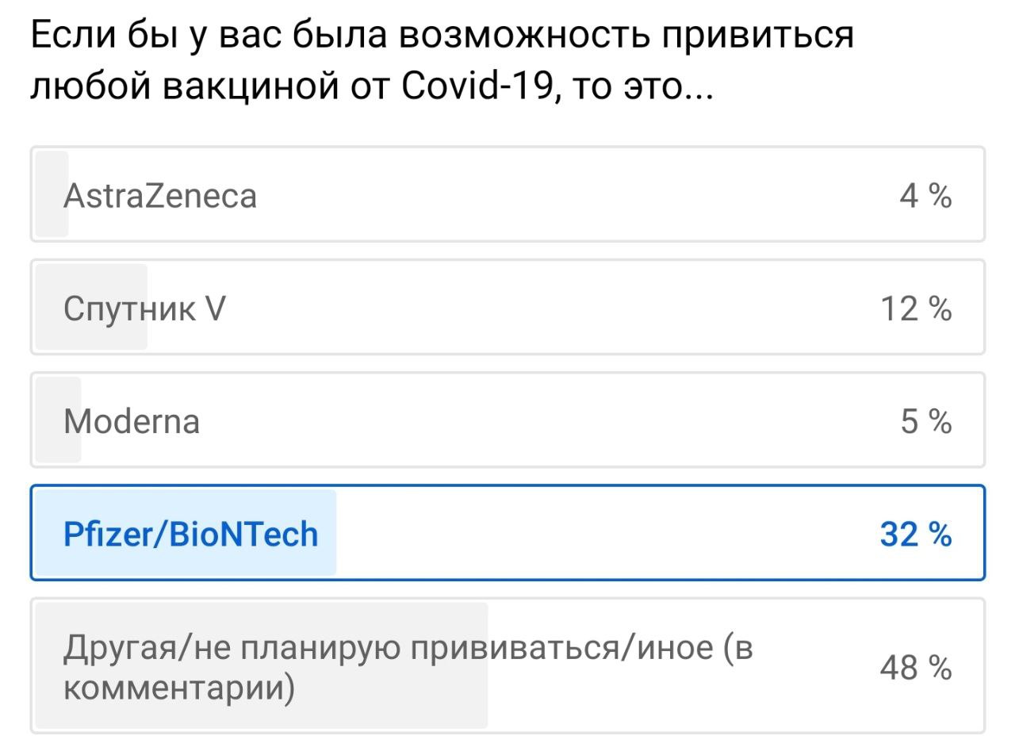This screenshot has width=1015, height=755.
Task: Click the unfilled part of the Спутник V row
Action: pos(564,307)
